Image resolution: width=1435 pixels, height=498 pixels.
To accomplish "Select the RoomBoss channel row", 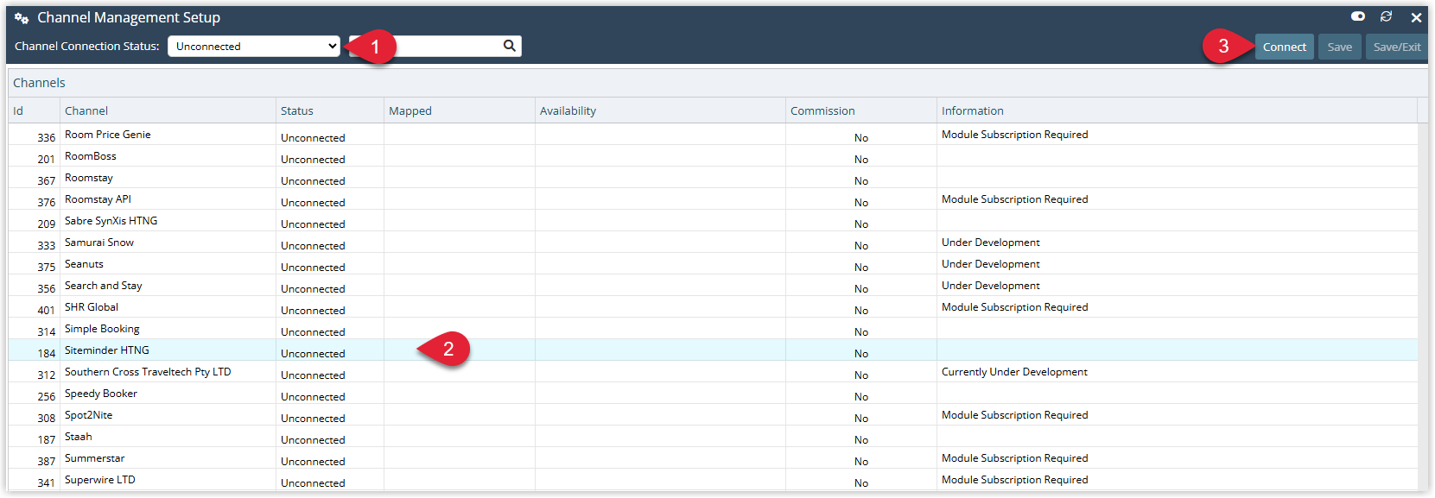I will click(713, 155).
